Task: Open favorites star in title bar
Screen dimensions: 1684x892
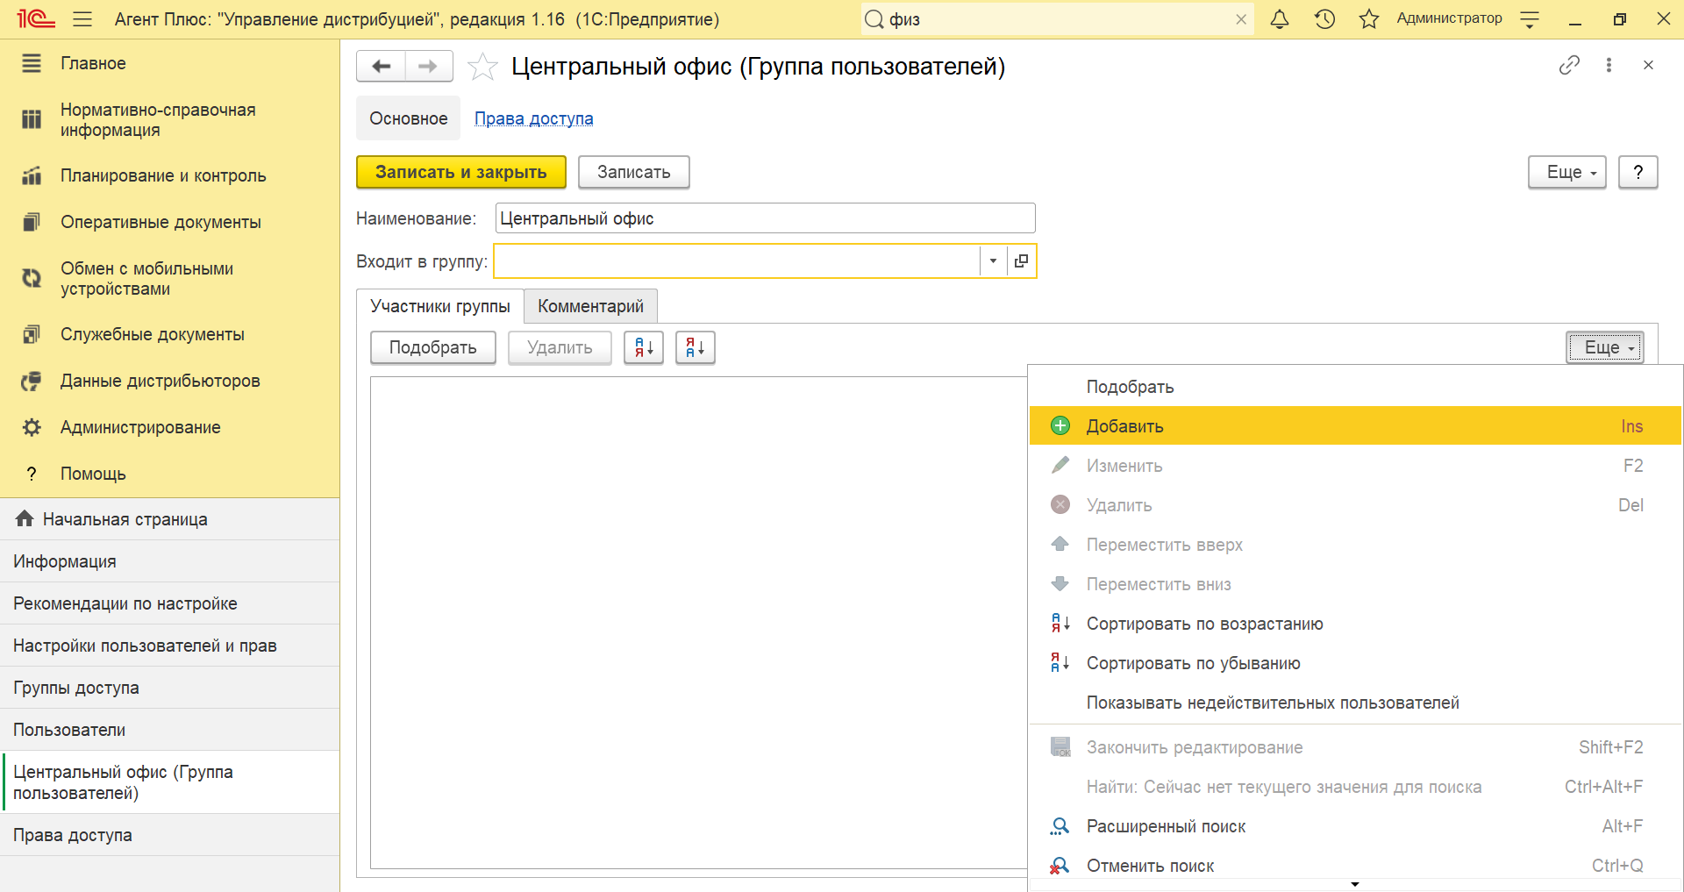Action: point(1369,19)
